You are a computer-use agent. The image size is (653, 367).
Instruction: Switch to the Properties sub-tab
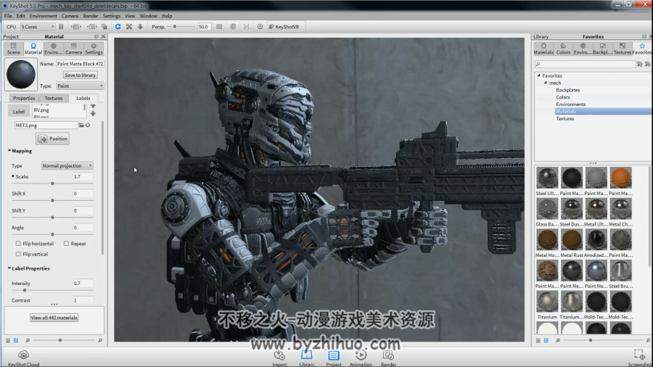coord(24,98)
